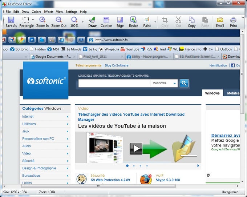Screen dimensions: 247x197
Task: Open the Draw menu
Action: pos(25,12)
